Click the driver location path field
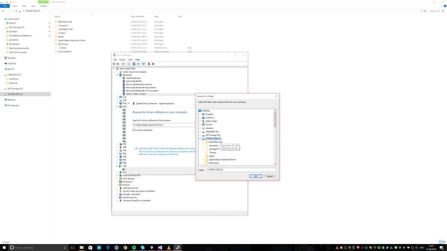Viewport: 447px width, 251px height. click(164, 125)
